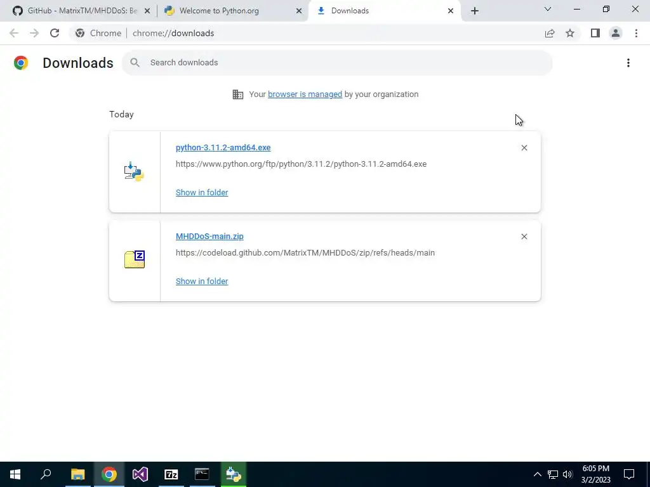Go back to the previous page

(x=14, y=33)
